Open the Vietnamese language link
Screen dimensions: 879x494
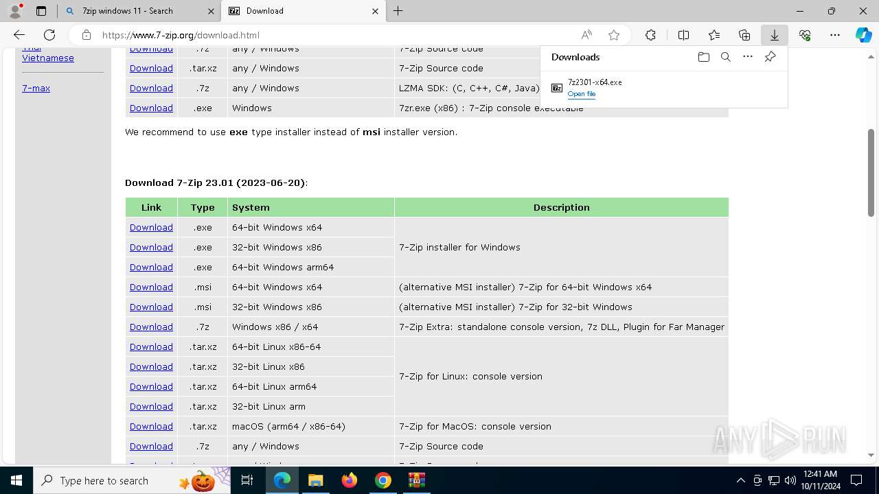click(x=48, y=58)
